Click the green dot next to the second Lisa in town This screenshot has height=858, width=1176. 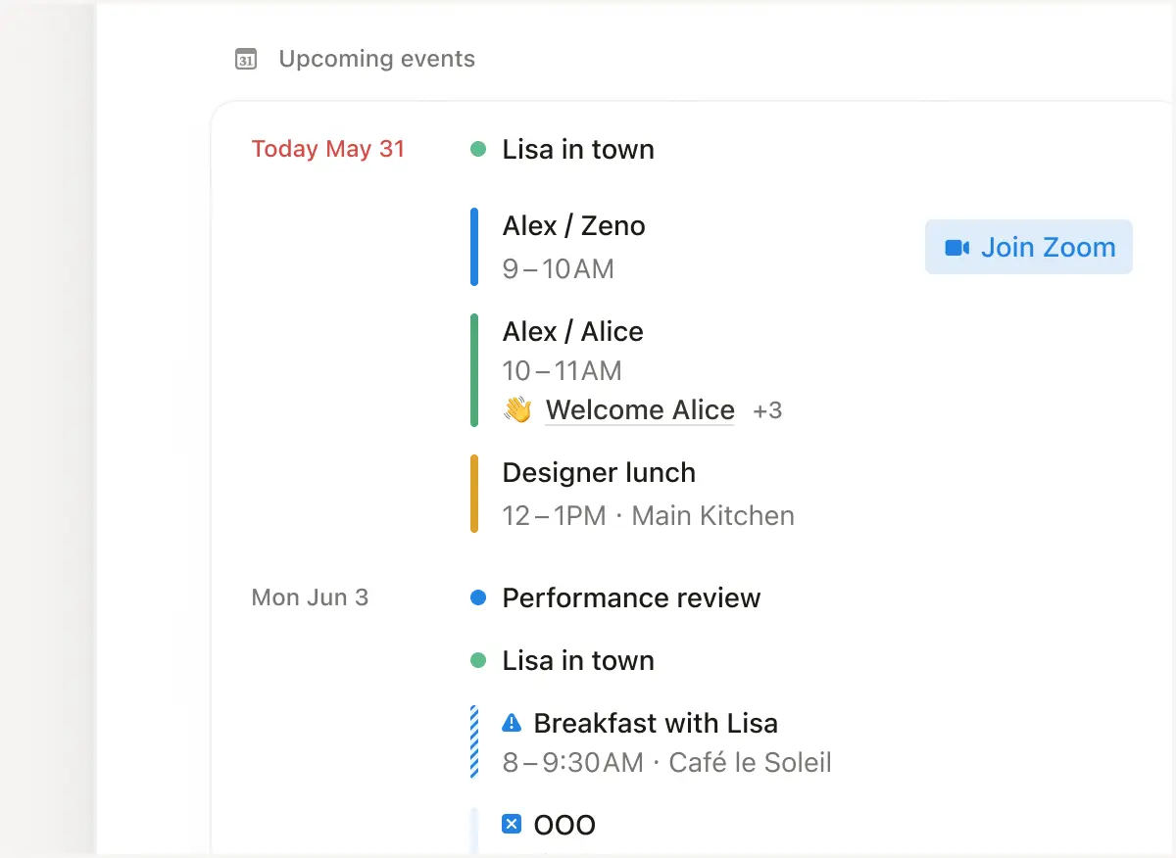(478, 660)
